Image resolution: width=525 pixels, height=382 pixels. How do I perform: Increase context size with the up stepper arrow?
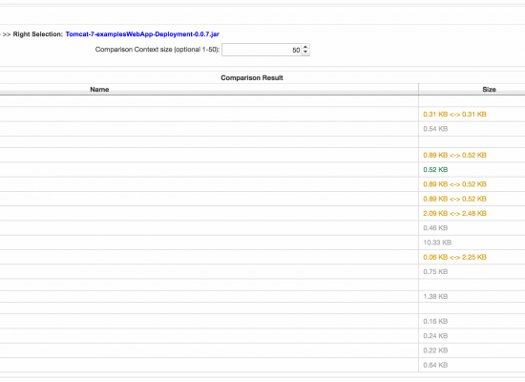(305, 47)
